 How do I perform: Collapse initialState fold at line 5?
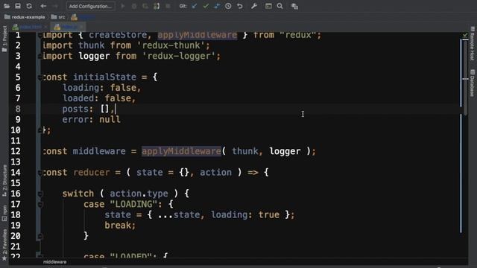[x=40, y=77]
